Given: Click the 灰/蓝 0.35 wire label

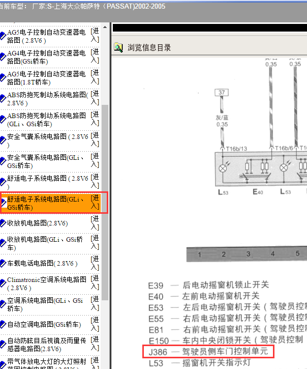Looking at the screenshot, I should [x=222, y=121].
